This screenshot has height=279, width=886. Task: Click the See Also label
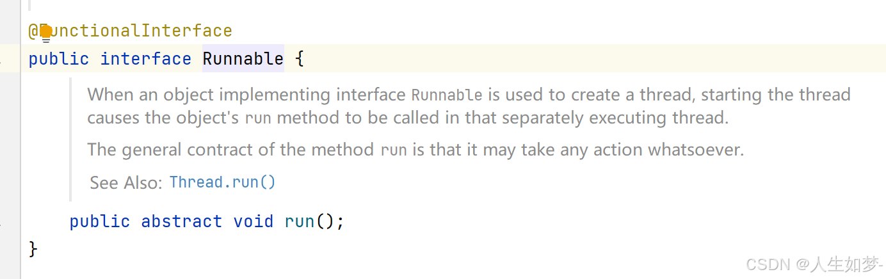tap(126, 183)
